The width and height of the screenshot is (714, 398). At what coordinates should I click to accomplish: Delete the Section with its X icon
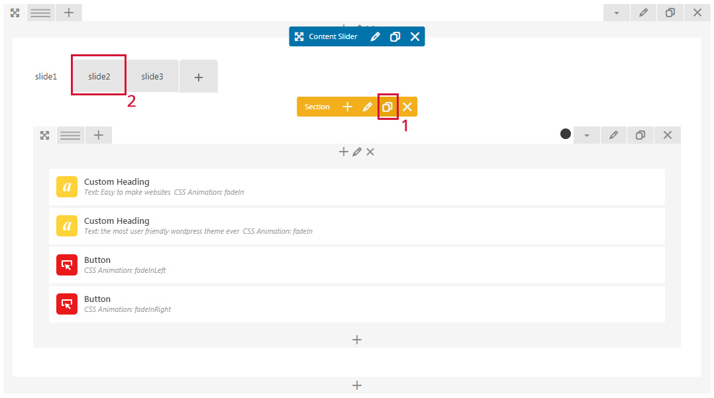click(407, 107)
